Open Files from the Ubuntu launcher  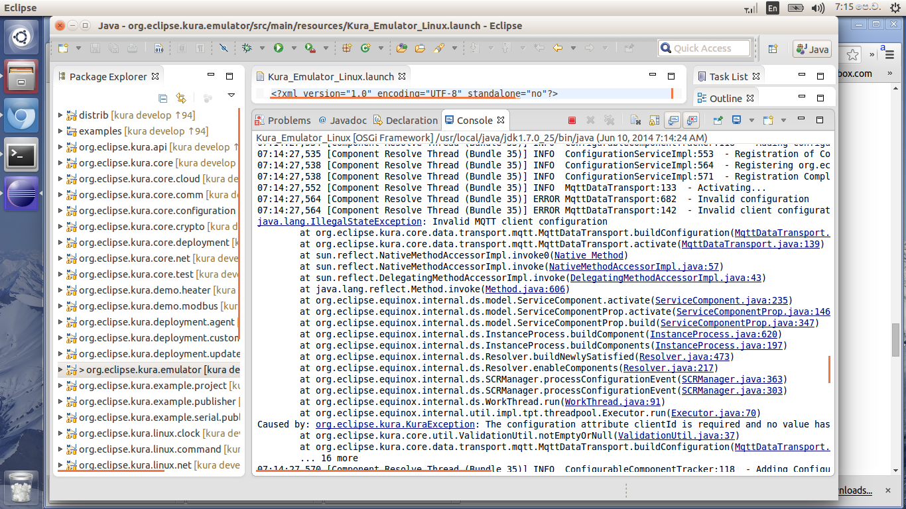point(22,77)
